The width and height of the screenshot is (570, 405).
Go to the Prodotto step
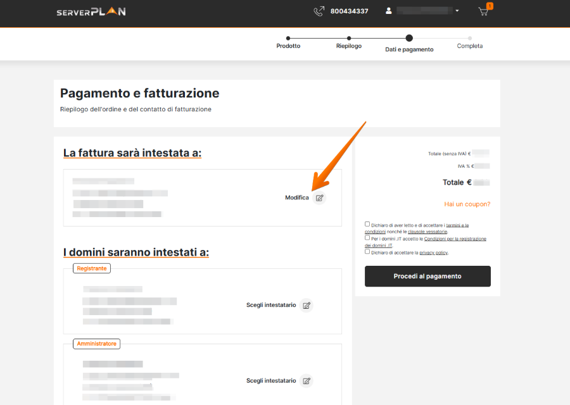pos(288,39)
